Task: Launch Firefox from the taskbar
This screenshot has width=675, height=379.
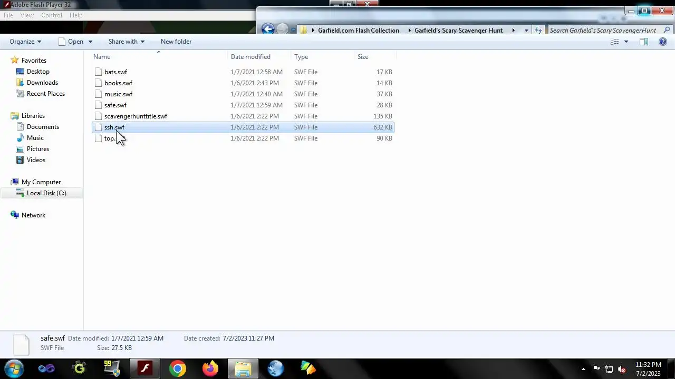Action: 210,368
